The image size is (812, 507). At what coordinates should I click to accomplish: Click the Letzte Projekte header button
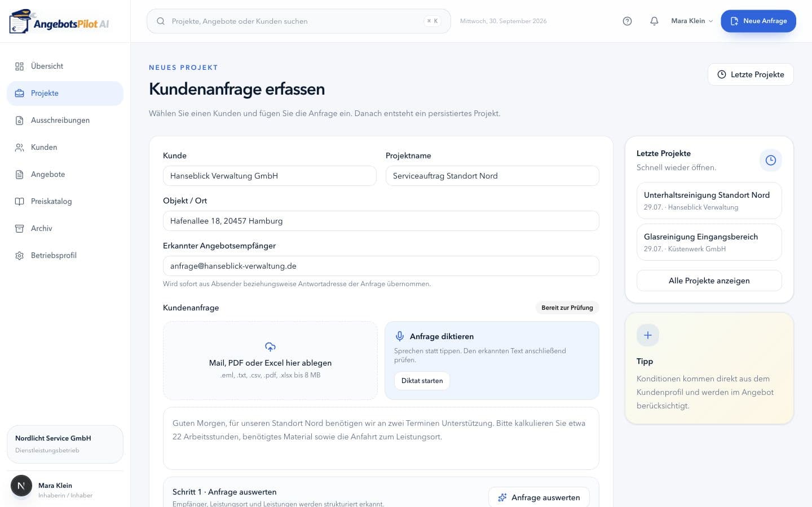coord(751,74)
